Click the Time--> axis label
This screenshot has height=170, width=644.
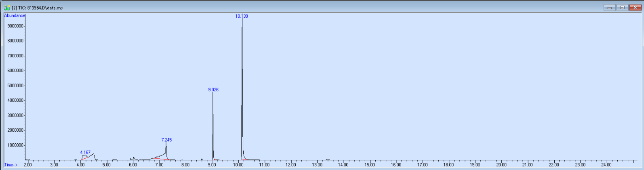[x=11, y=165]
